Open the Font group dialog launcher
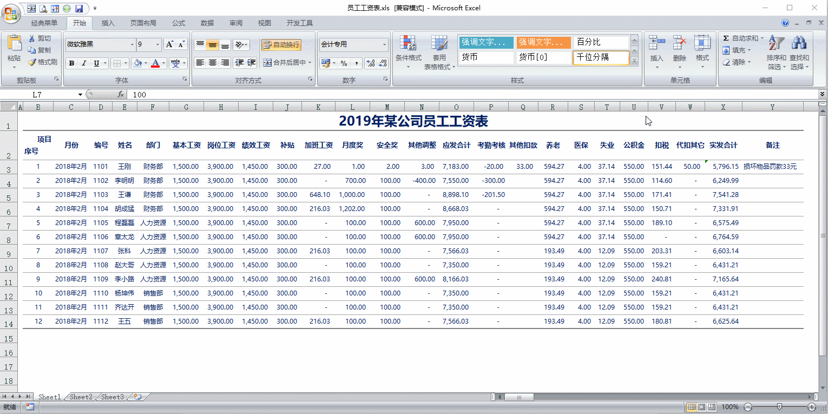This screenshot has width=828, height=414. 185,80
